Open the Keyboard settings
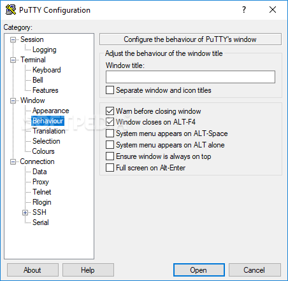Viewport: 288px width, 281px height. pyautogui.click(x=47, y=70)
